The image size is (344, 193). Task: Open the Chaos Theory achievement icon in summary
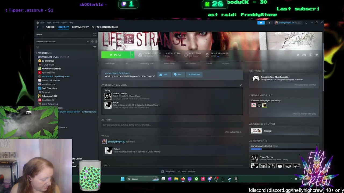point(108,96)
